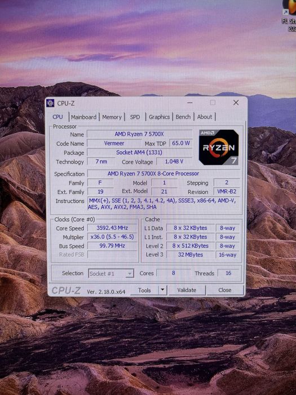Image resolution: width=296 pixels, height=395 pixels.
Task: Click the Revision value VMR-B2
Action: pos(227,191)
